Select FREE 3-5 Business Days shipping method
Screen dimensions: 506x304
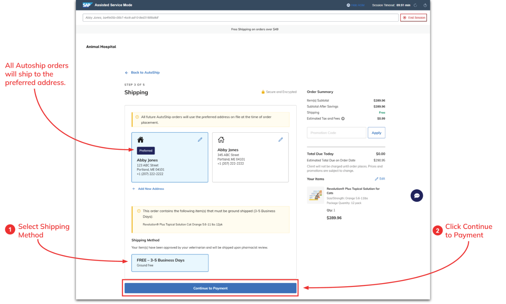(170, 263)
